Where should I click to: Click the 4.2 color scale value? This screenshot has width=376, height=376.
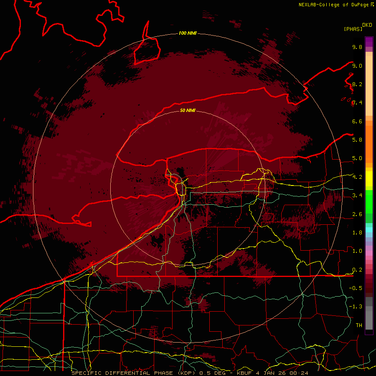(357, 177)
